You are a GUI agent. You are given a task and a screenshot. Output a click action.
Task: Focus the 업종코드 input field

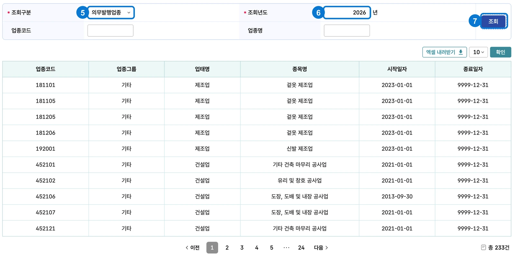[110, 31]
